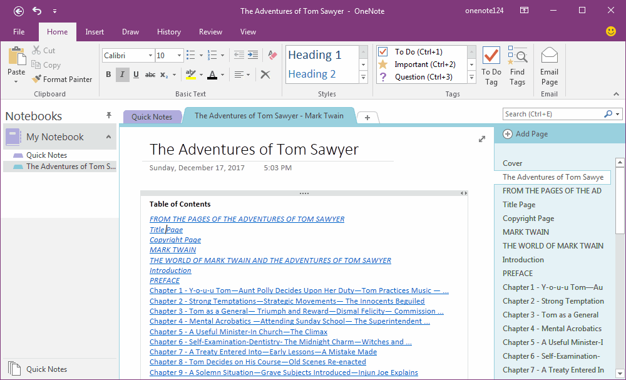The height and width of the screenshot is (380, 626).
Task: Cut the selected text
Action: pos(44,50)
